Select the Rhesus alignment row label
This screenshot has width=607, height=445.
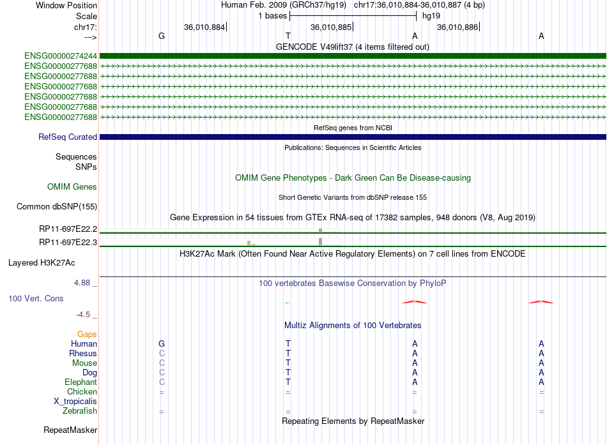click(x=83, y=353)
